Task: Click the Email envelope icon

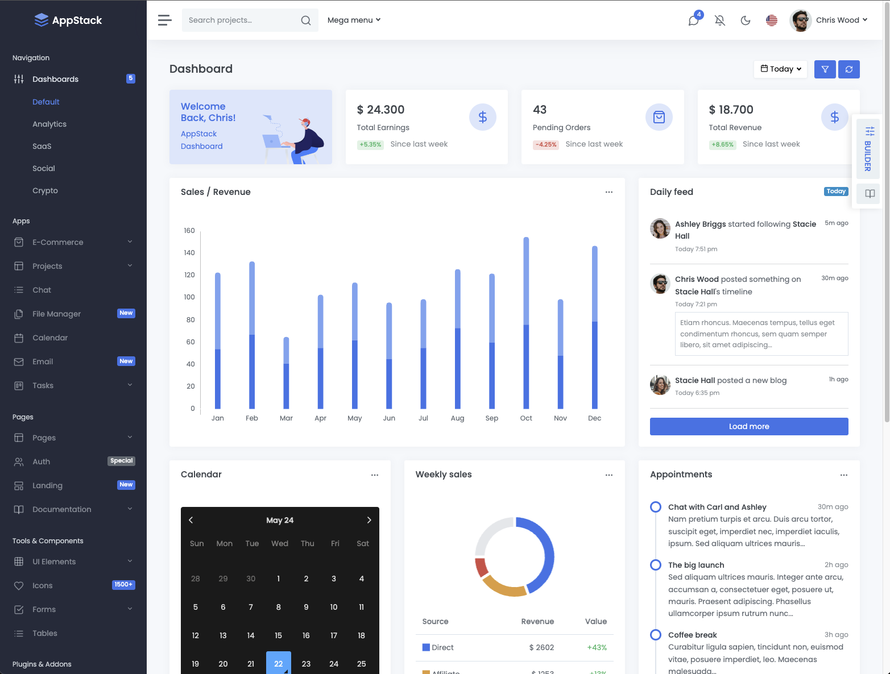Action: (x=19, y=361)
